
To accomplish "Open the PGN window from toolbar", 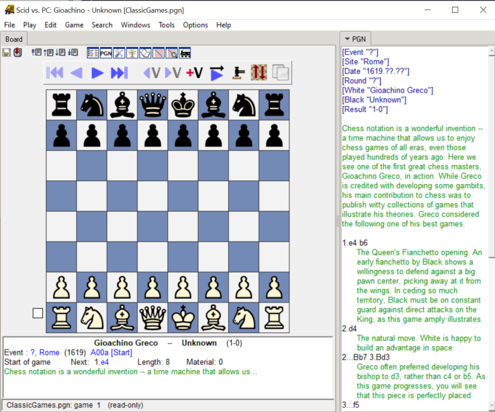I will (106, 53).
